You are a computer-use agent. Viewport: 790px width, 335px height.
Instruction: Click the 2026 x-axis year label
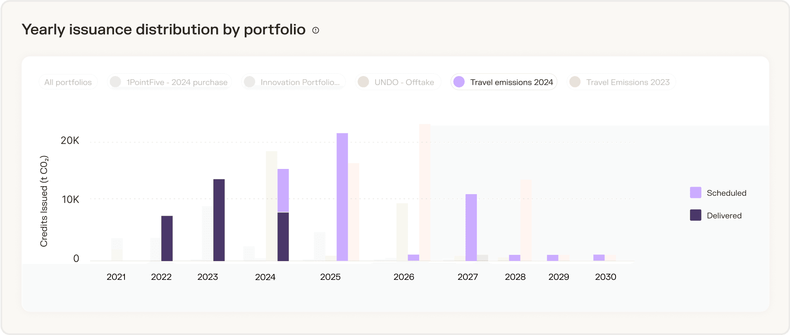[403, 277]
